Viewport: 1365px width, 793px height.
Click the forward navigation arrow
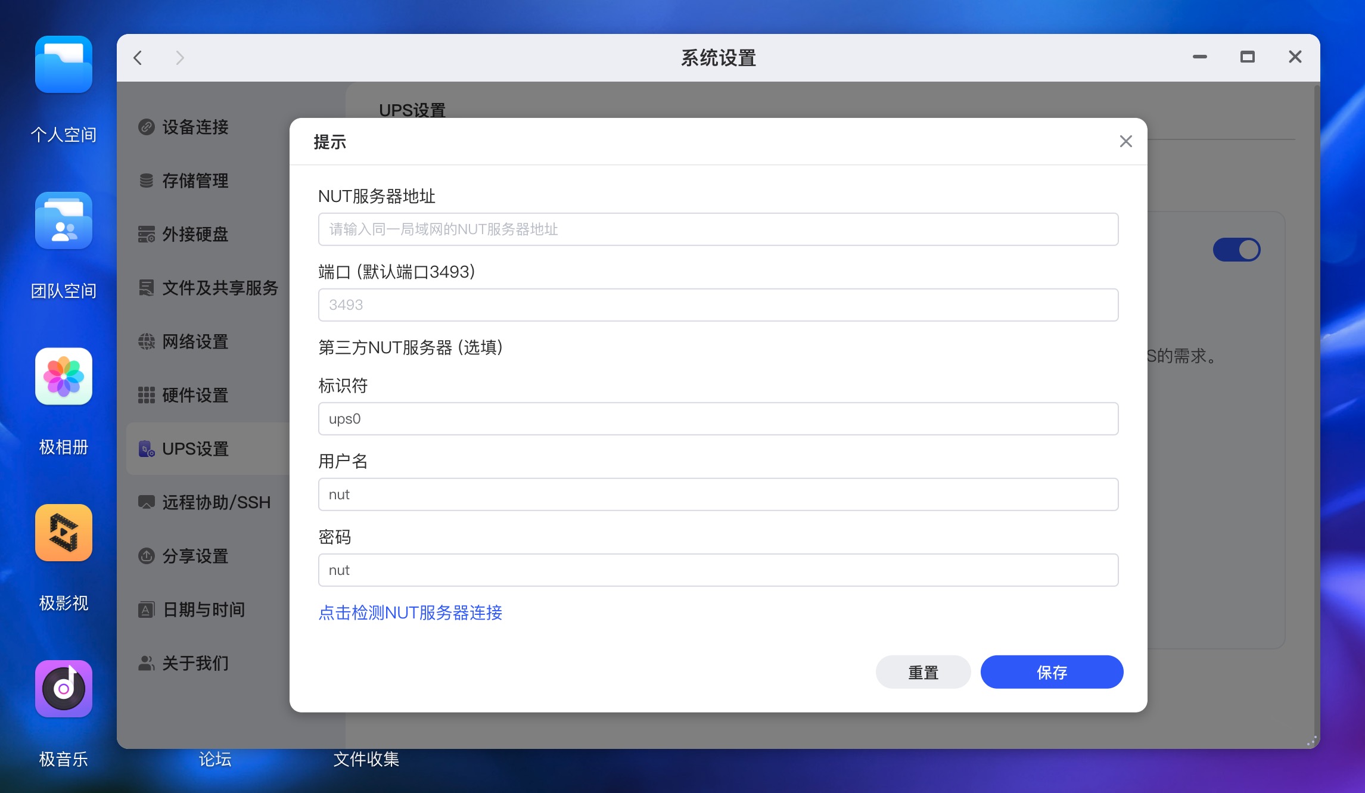coord(180,58)
